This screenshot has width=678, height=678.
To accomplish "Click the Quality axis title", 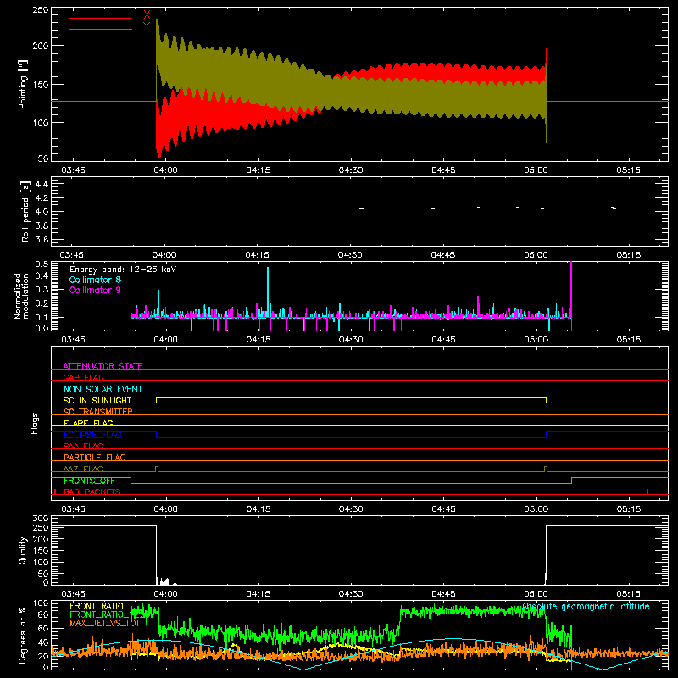I will 23,550.
